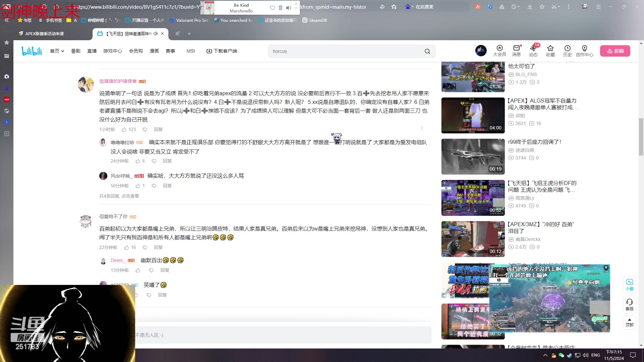Click the 下载客户端 download client icon
Viewport: 644px width, 362px height.
[209, 51]
